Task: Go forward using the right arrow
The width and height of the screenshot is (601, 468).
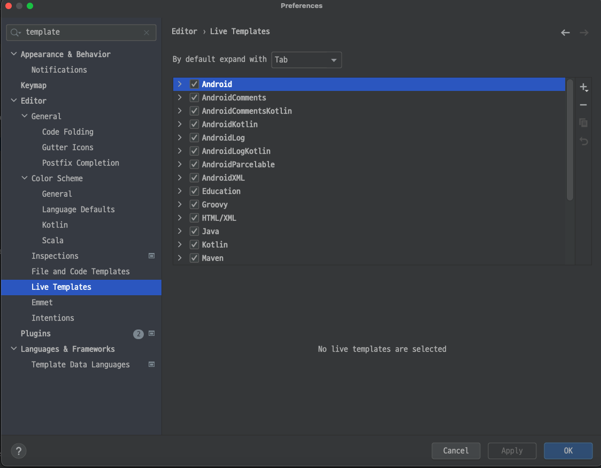Action: (x=584, y=33)
